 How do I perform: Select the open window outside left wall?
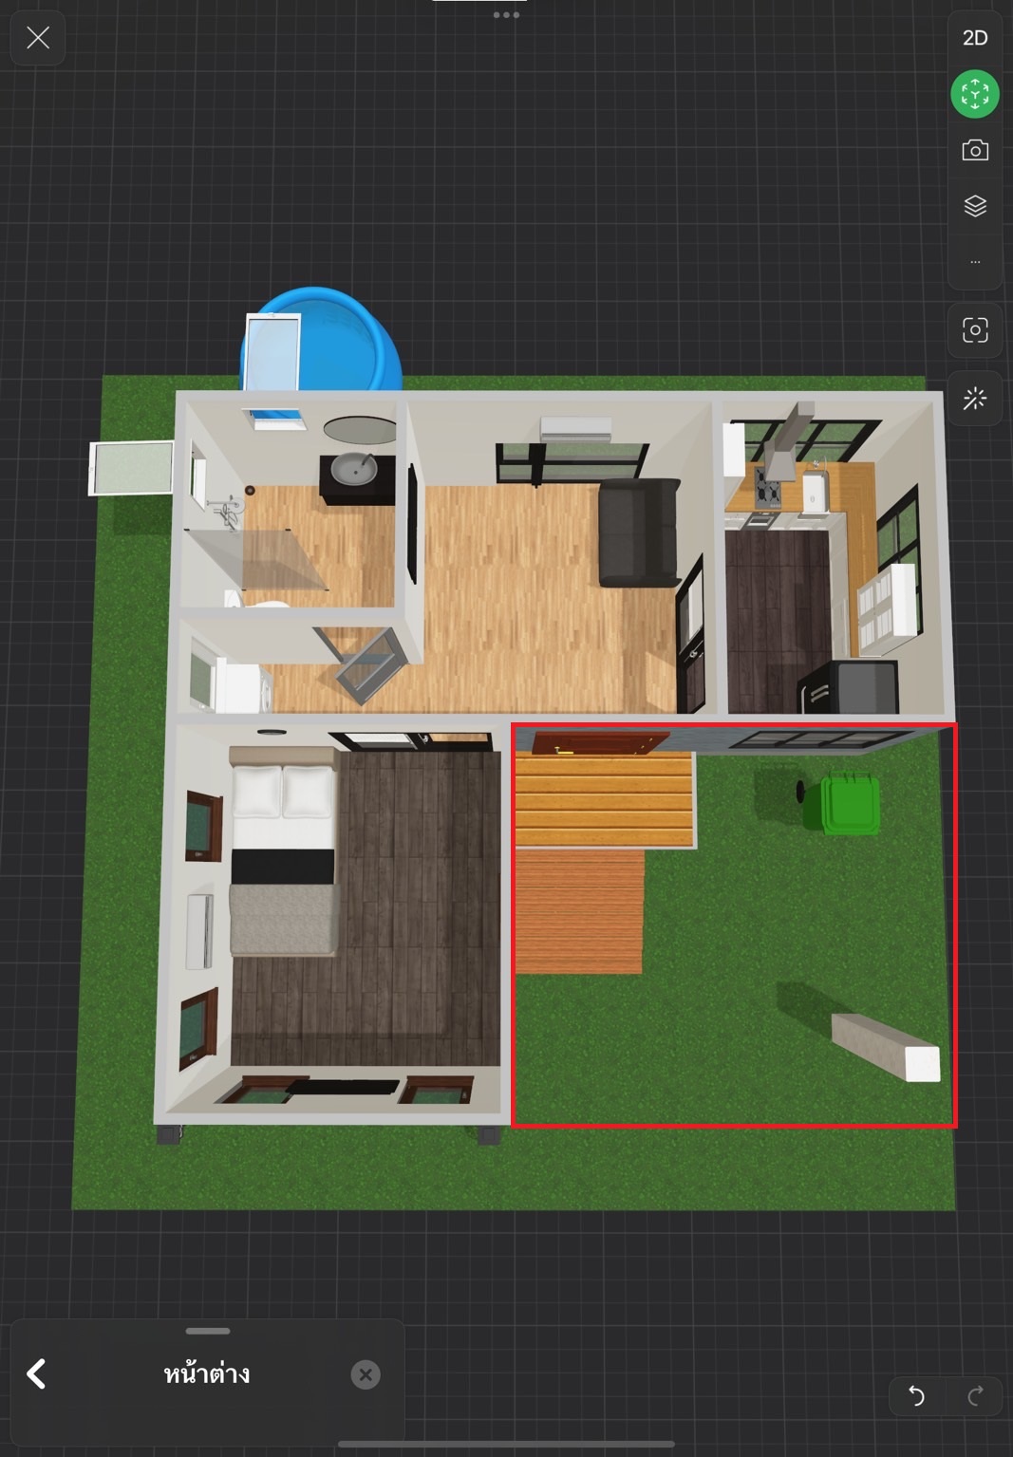tap(131, 467)
